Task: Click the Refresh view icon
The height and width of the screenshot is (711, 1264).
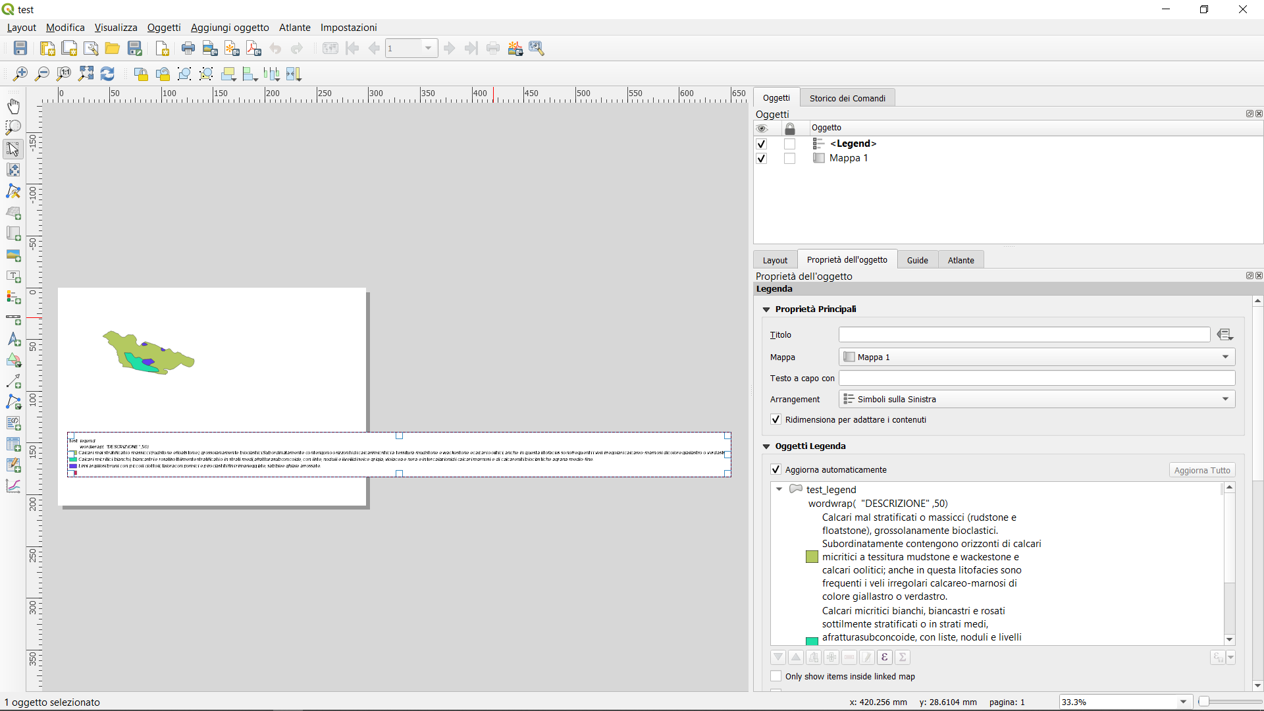Action: pyautogui.click(x=107, y=74)
